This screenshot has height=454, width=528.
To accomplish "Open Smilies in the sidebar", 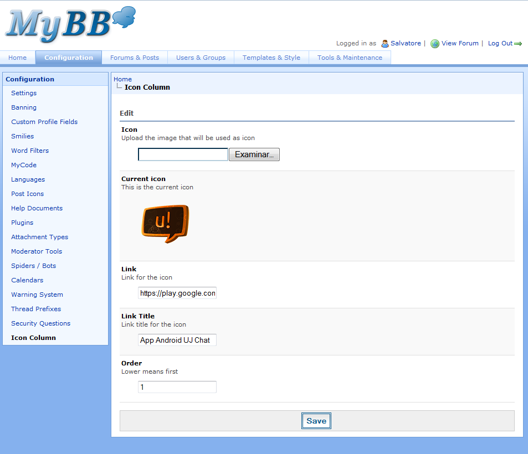I will click(x=23, y=136).
